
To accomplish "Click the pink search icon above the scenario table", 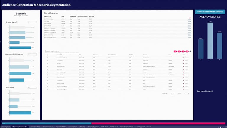I will pos(179,51).
